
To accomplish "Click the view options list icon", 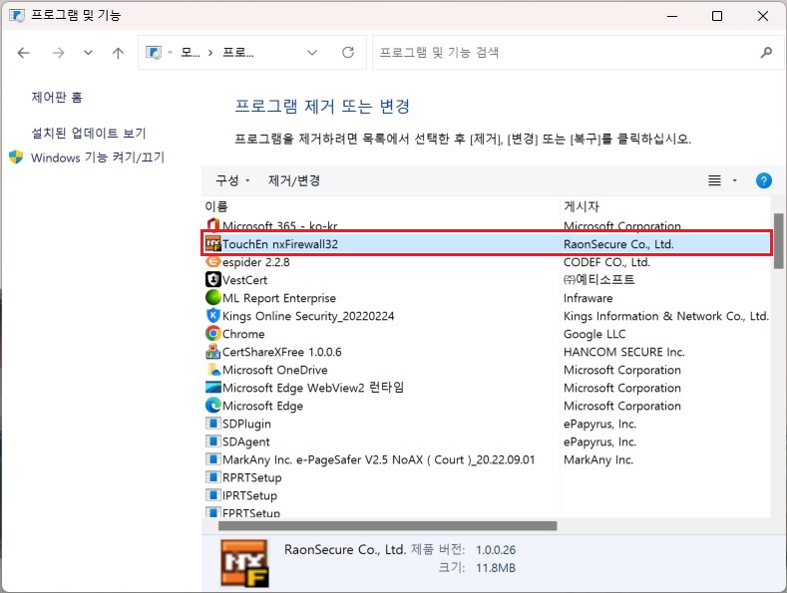I will pyautogui.click(x=714, y=180).
